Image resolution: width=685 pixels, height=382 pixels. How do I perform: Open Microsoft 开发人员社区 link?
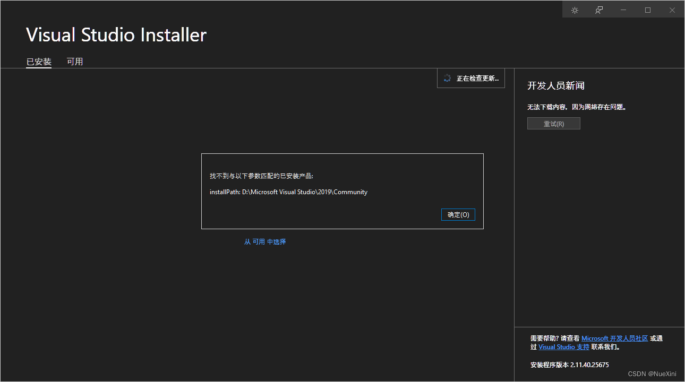click(614, 338)
